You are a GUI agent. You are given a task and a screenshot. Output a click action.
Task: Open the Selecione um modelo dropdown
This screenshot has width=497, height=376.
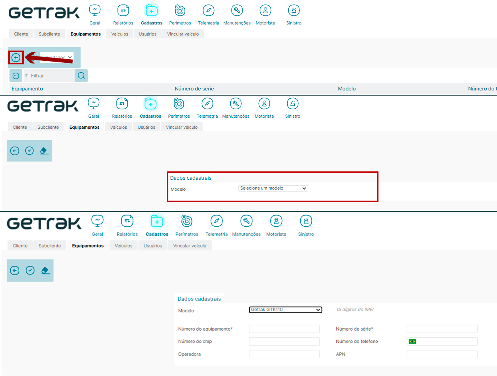tap(273, 188)
